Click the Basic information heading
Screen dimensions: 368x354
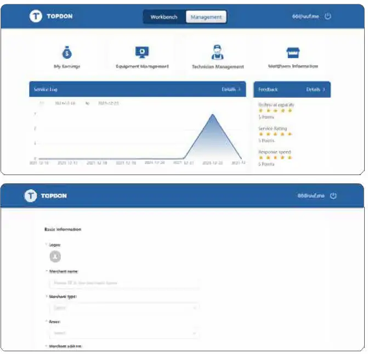[63, 229]
